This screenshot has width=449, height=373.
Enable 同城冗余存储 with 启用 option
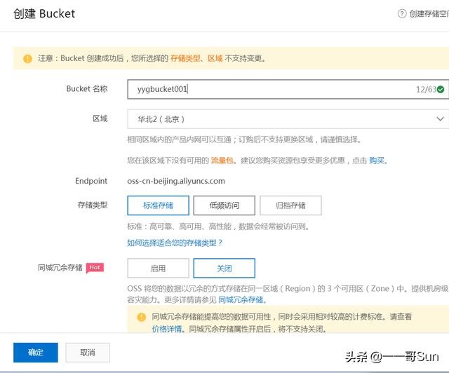coord(158,269)
